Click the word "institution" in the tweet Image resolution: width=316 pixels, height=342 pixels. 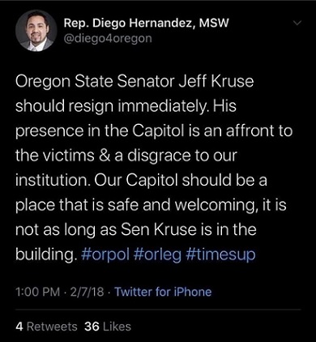[53, 181]
